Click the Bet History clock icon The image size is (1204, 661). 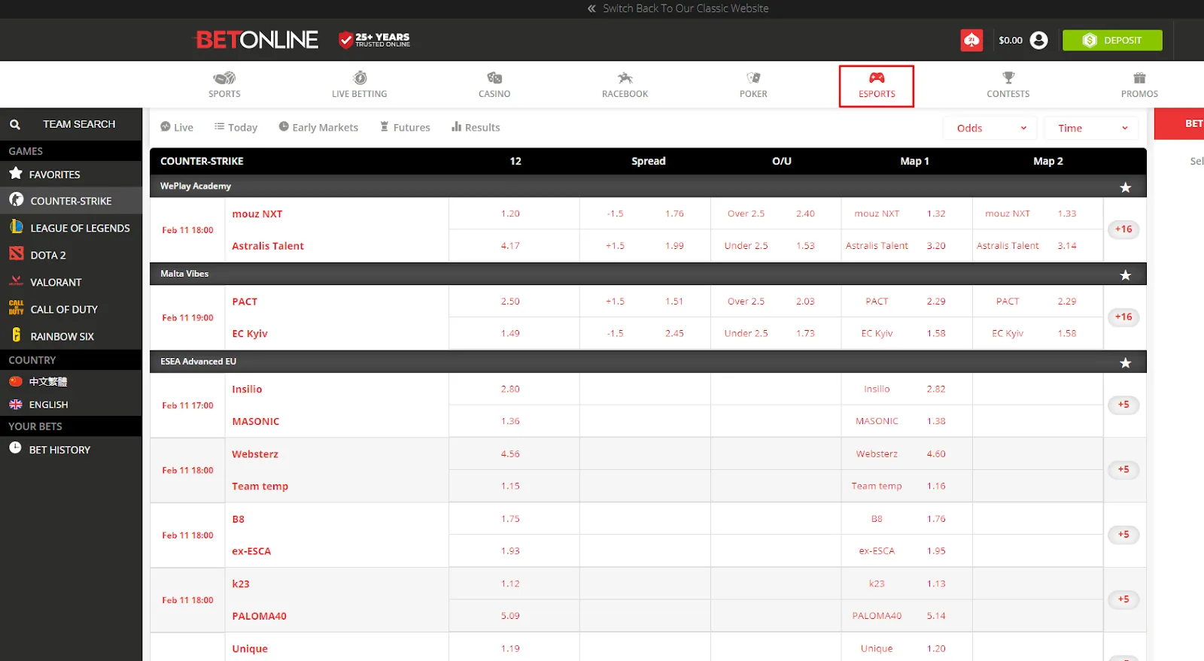15,448
